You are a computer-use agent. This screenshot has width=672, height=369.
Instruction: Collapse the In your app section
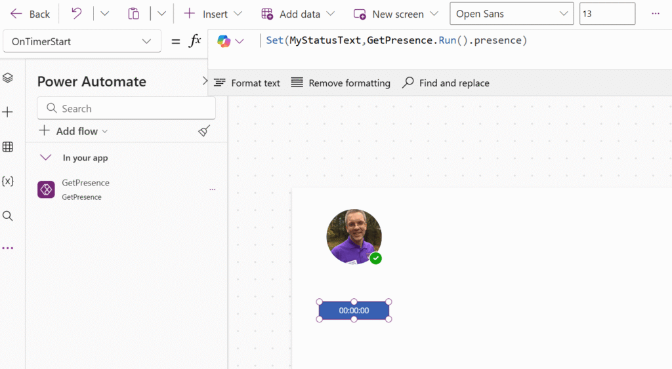(x=45, y=157)
